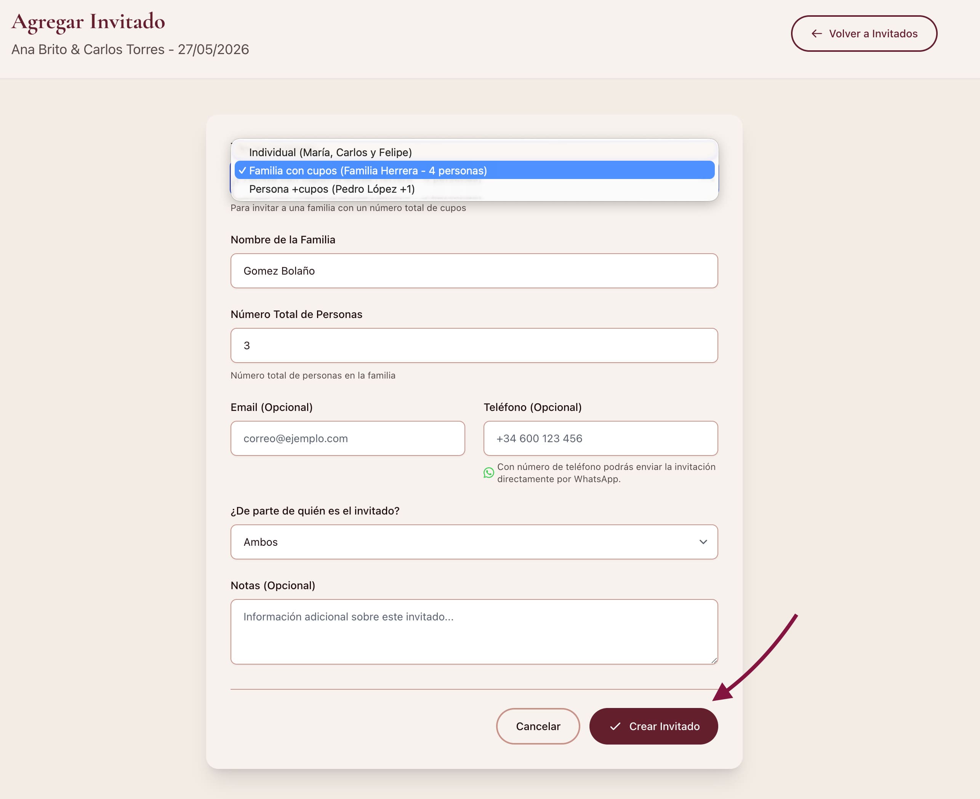This screenshot has height=799, width=980.
Task: Focus the Nombre de la Familia field
Action: (473, 271)
